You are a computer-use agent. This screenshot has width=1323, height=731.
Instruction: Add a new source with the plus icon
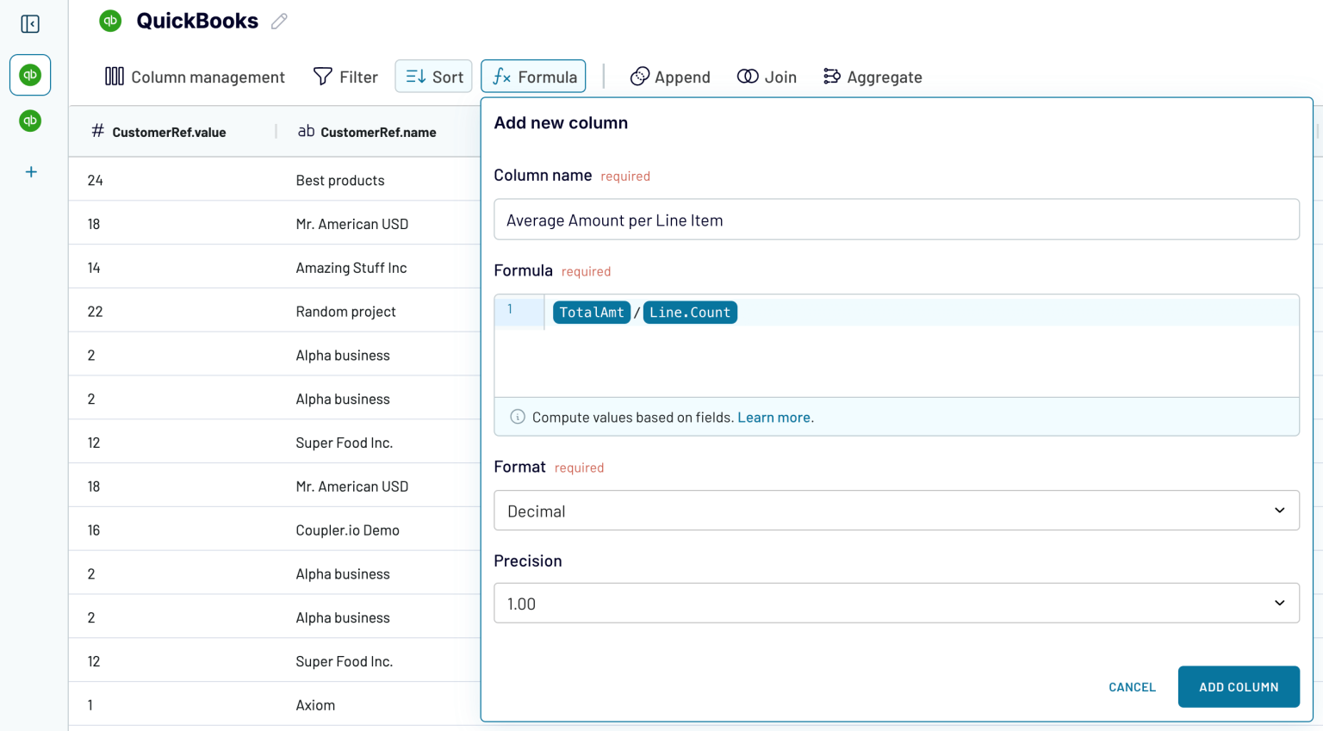pyautogui.click(x=30, y=171)
